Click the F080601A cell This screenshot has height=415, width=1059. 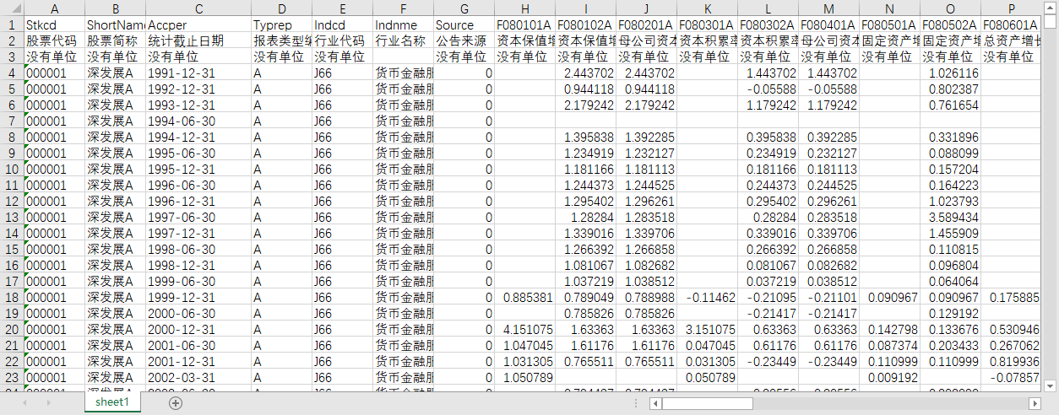[1012, 25]
